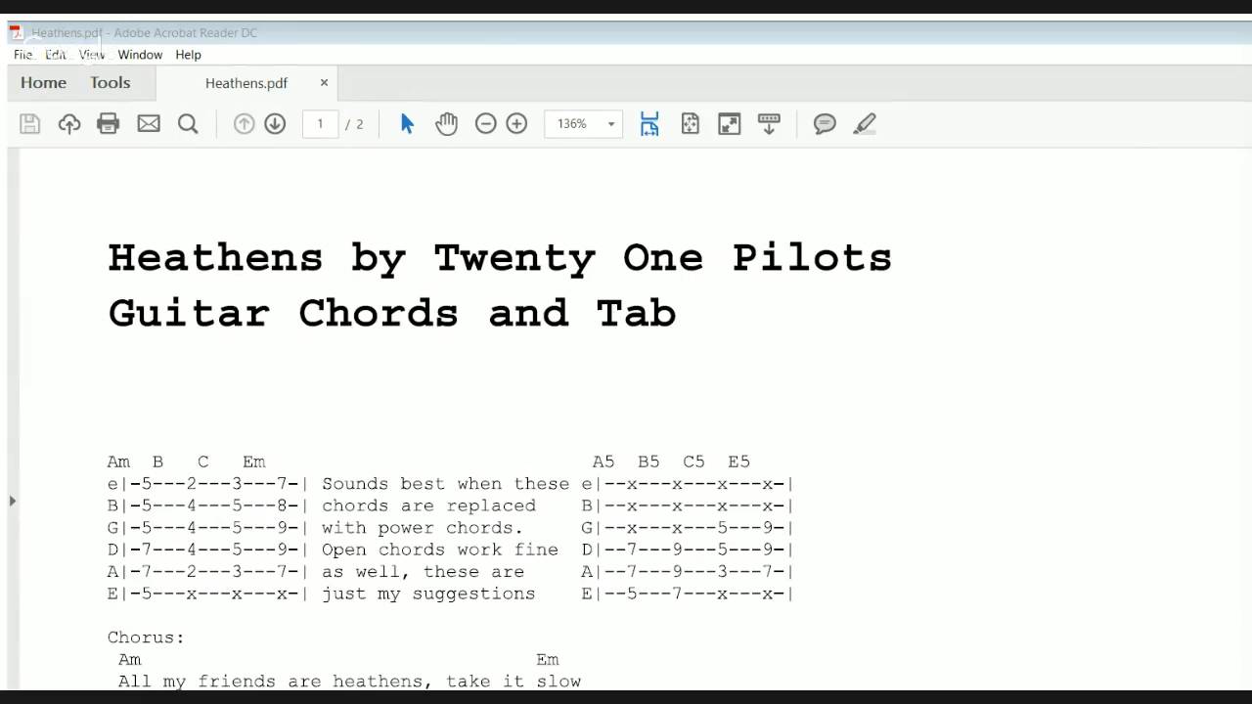This screenshot has width=1252, height=704.
Task: Go to next page arrow
Action: pos(275,124)
